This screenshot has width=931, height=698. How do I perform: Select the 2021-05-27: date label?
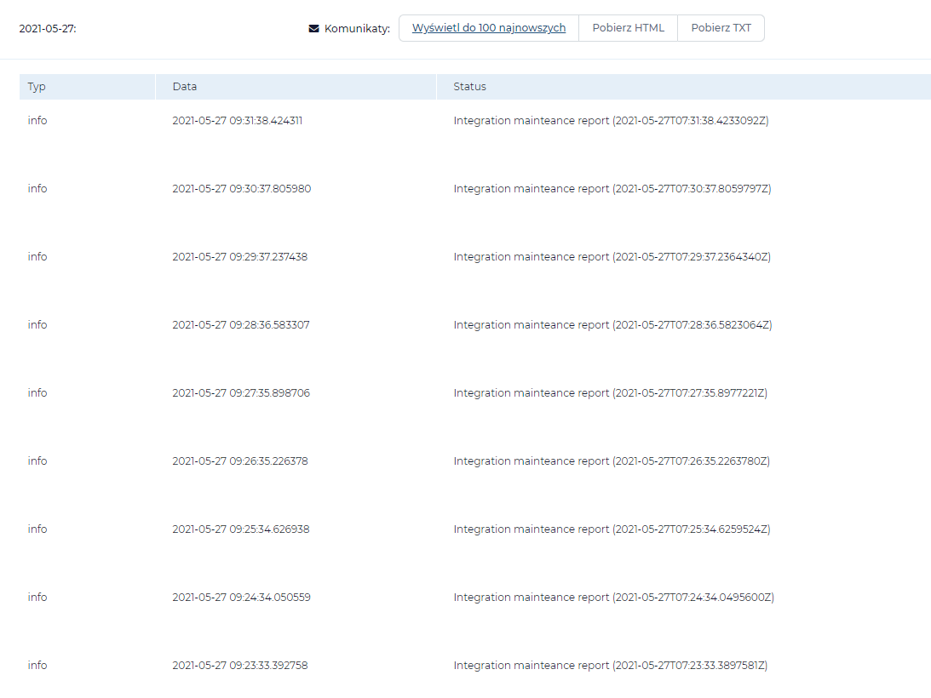pyautogui.click(x=48, y=28)
